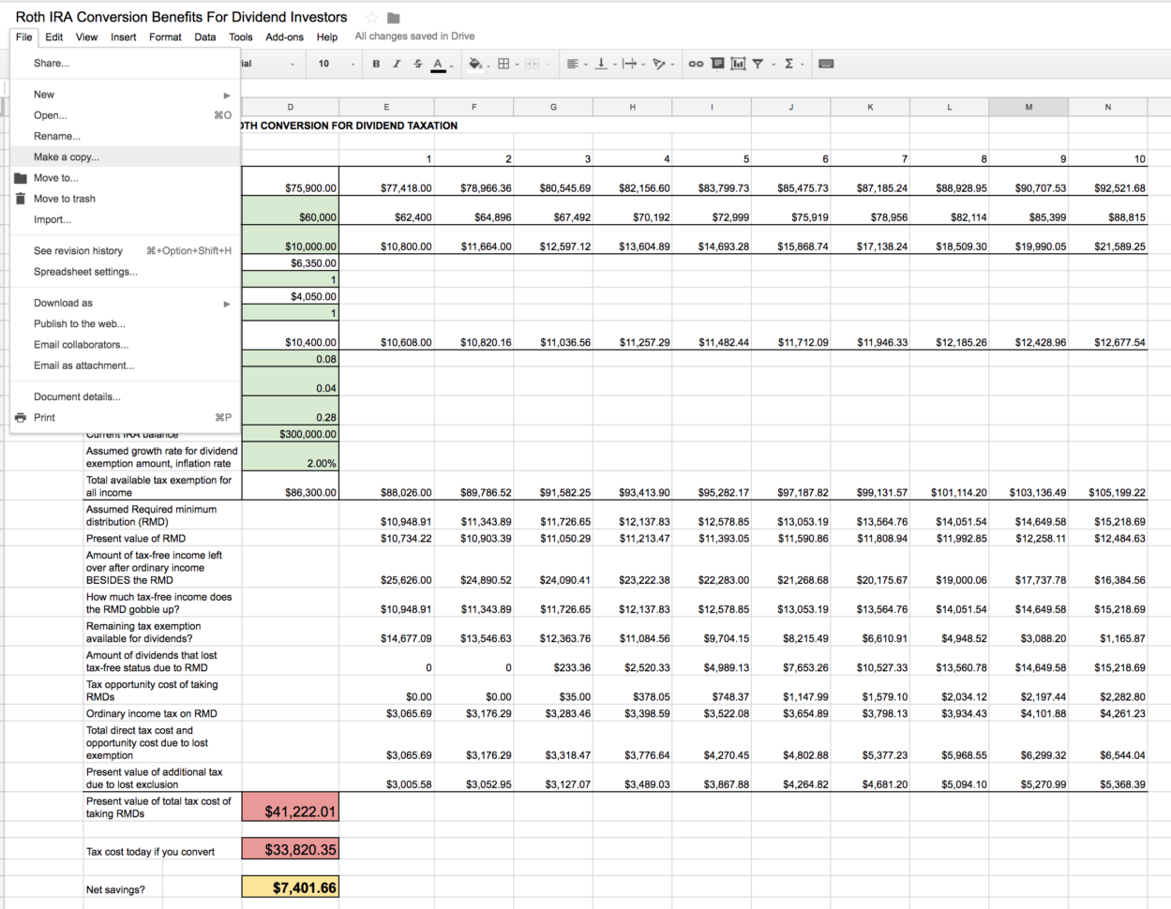Click the filter icon
Screen dimensions: 1171x909
pos(758,64)
